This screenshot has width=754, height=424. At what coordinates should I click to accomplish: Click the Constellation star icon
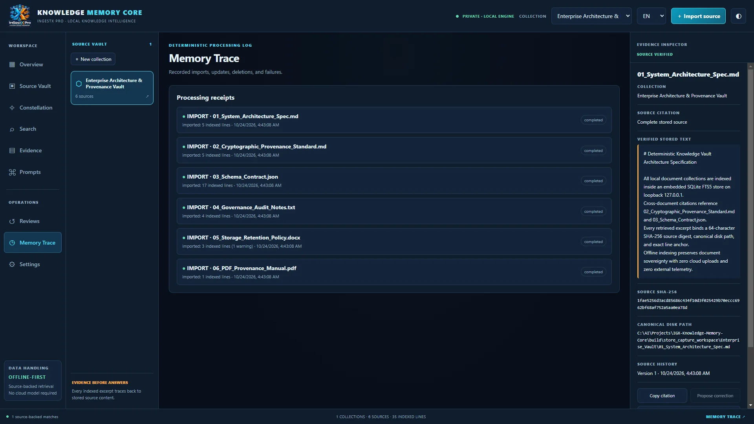click(12, 108)
